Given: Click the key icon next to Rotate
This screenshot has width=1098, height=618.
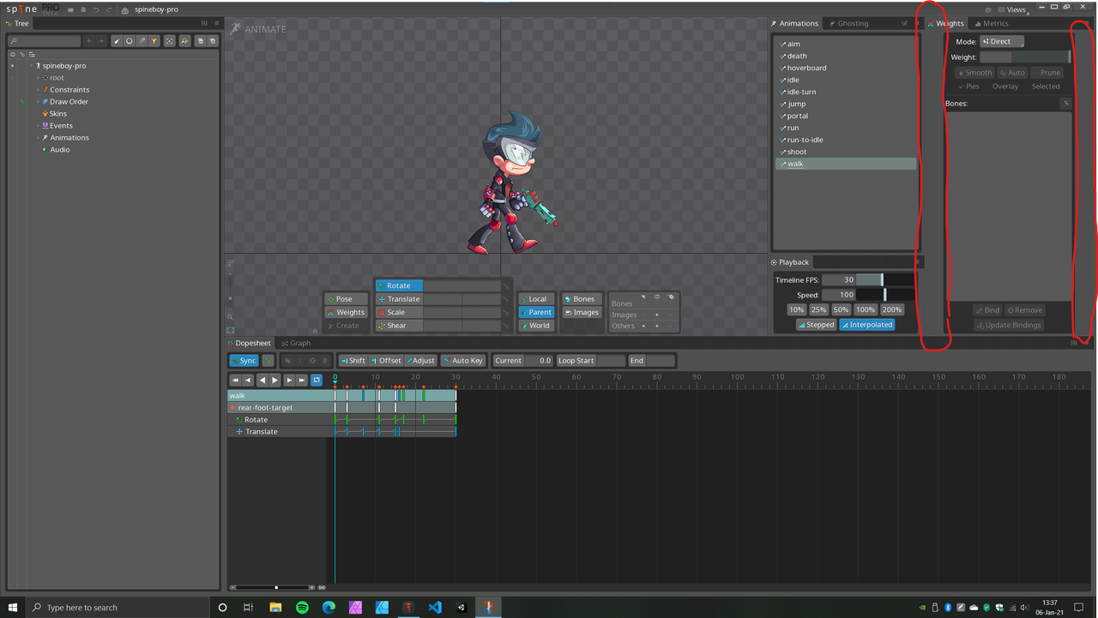Looking at the screenshot, I should point(507,286).
